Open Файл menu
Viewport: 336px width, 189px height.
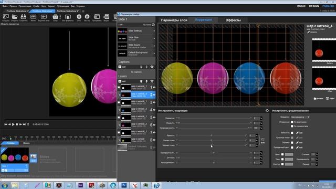pos(5,6)
